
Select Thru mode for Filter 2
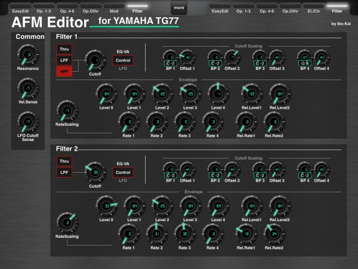[x=64, y=161]
